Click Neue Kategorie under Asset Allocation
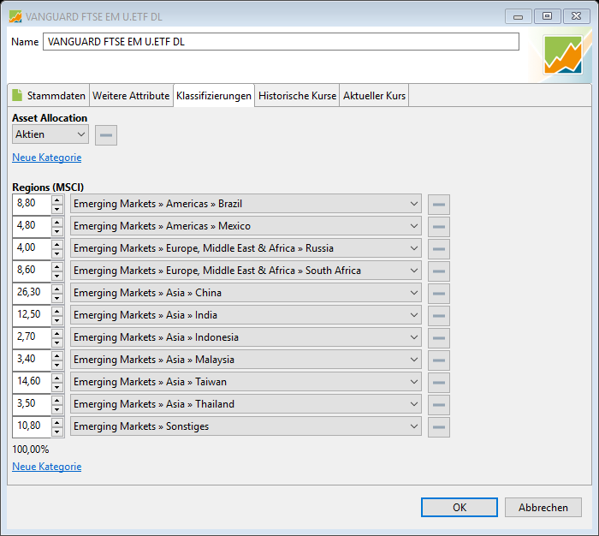599x536 pixels. [46, 158]
